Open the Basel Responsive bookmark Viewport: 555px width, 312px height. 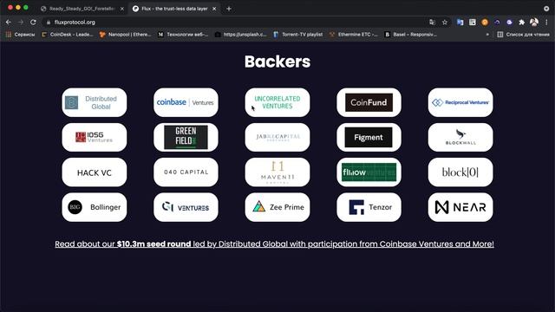coord(411,35)
